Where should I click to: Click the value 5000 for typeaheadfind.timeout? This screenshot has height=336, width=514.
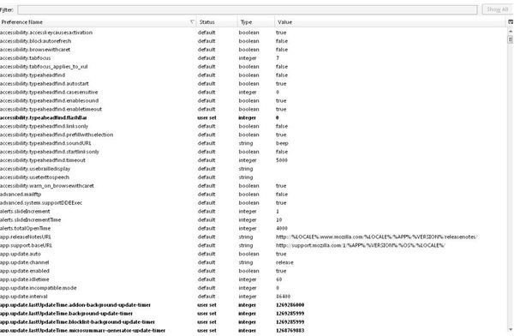[282, 160]
